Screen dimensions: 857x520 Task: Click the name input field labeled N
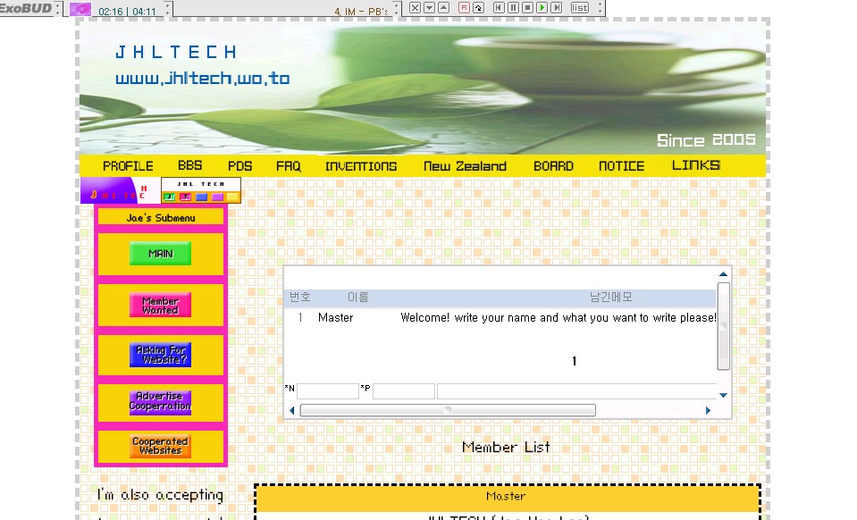[327, 391]
